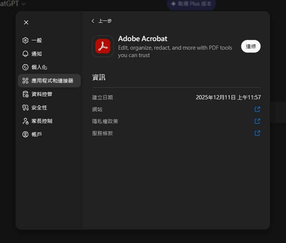Open the 網站 external link icon
This screenshot has height=243, width=286.
(x=257, y=109)
